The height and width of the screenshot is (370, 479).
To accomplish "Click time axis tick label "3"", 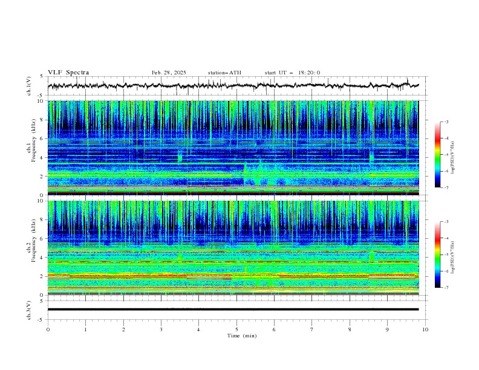I will point(161,329).
